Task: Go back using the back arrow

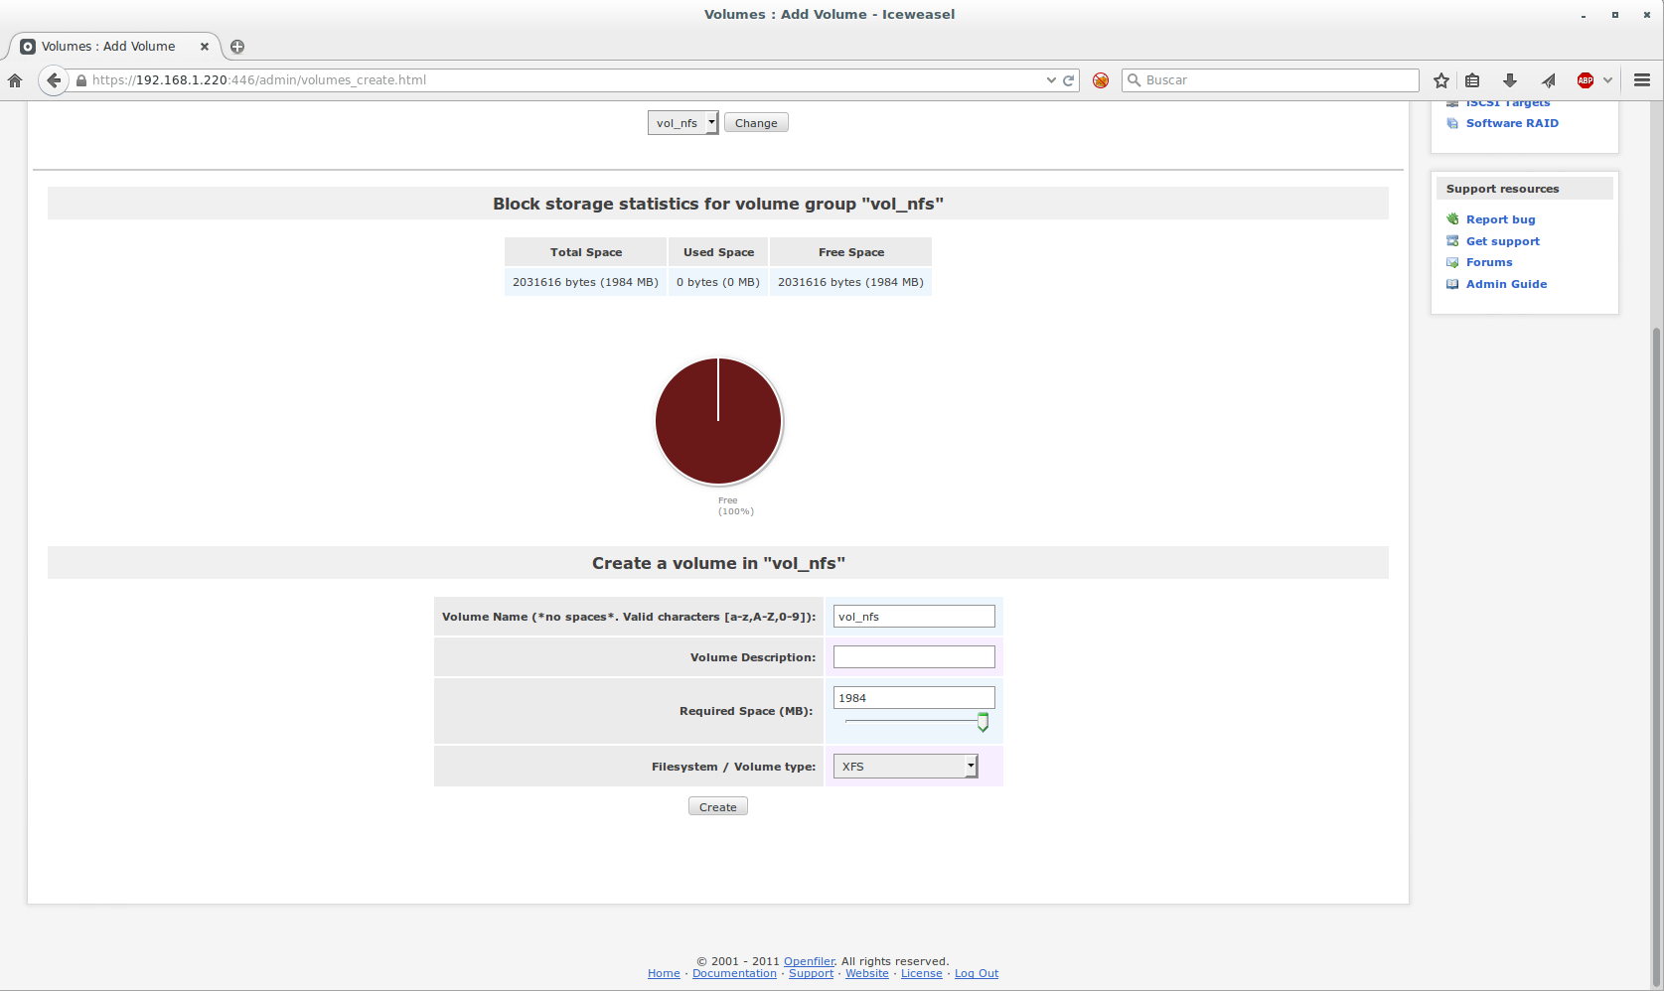Action: click(54, 80)
